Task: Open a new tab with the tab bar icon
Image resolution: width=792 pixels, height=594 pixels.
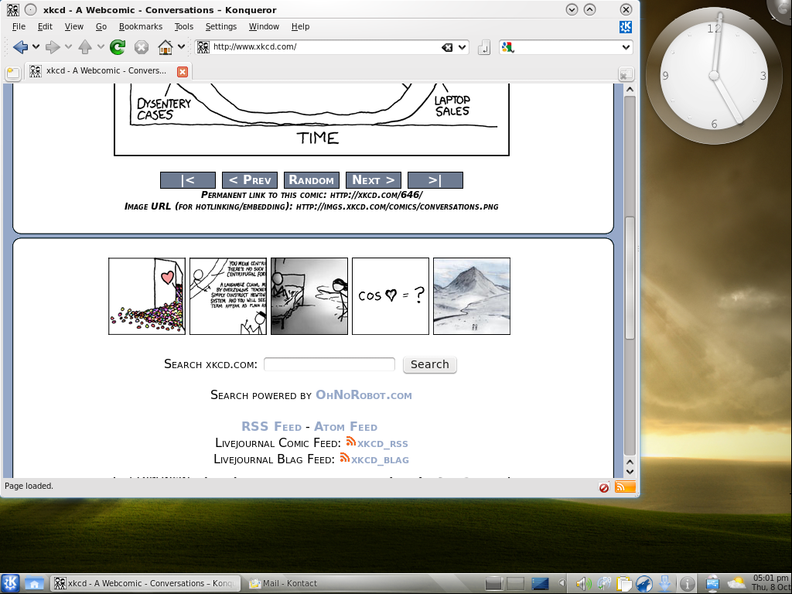Action: pyautogui.click(x=13, y=73)
